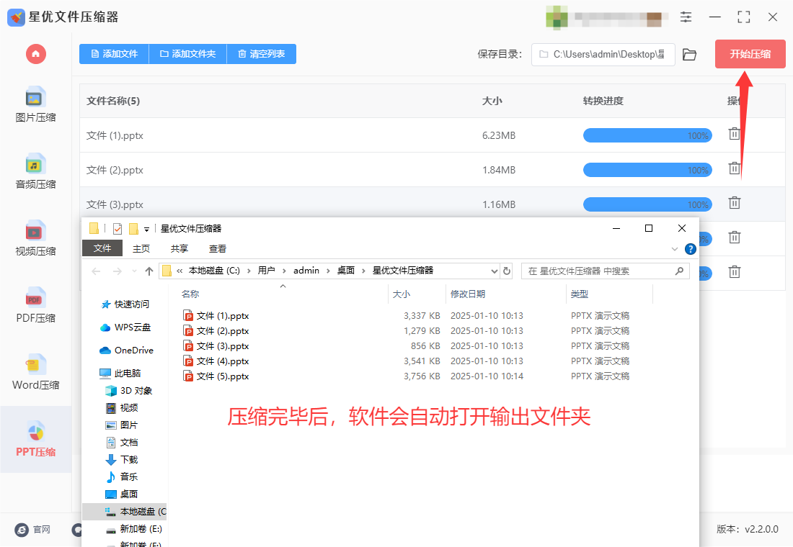The image size is (793, 547).
Task: Sort by 修改日期 column header
Action: click(468, 294)
